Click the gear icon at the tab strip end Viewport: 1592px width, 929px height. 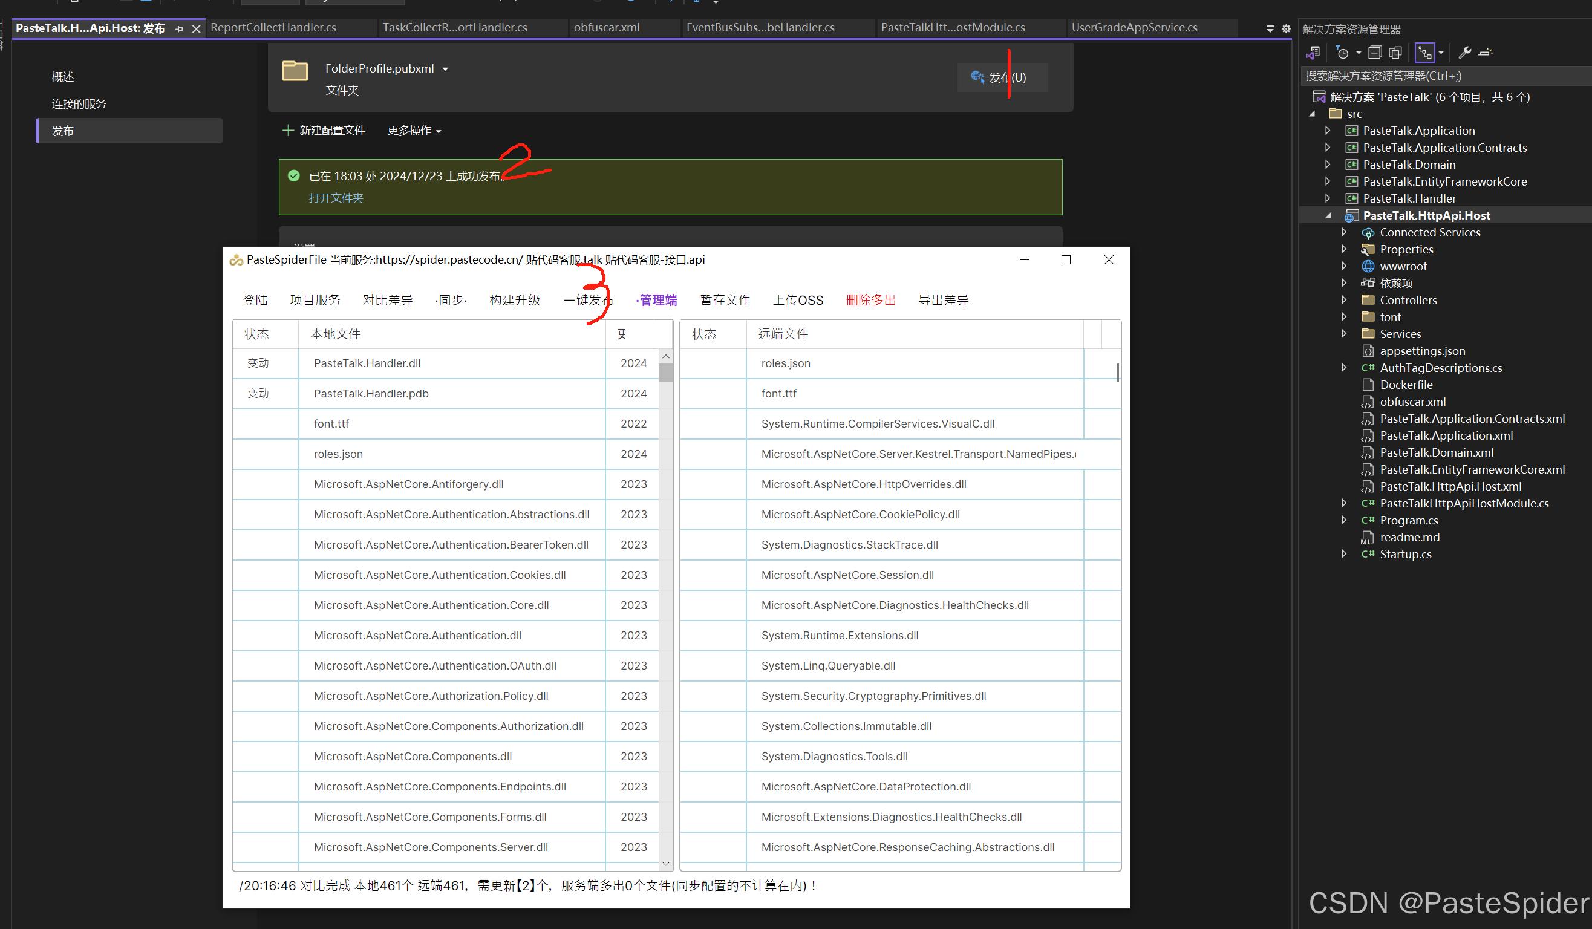(1285, 29)
